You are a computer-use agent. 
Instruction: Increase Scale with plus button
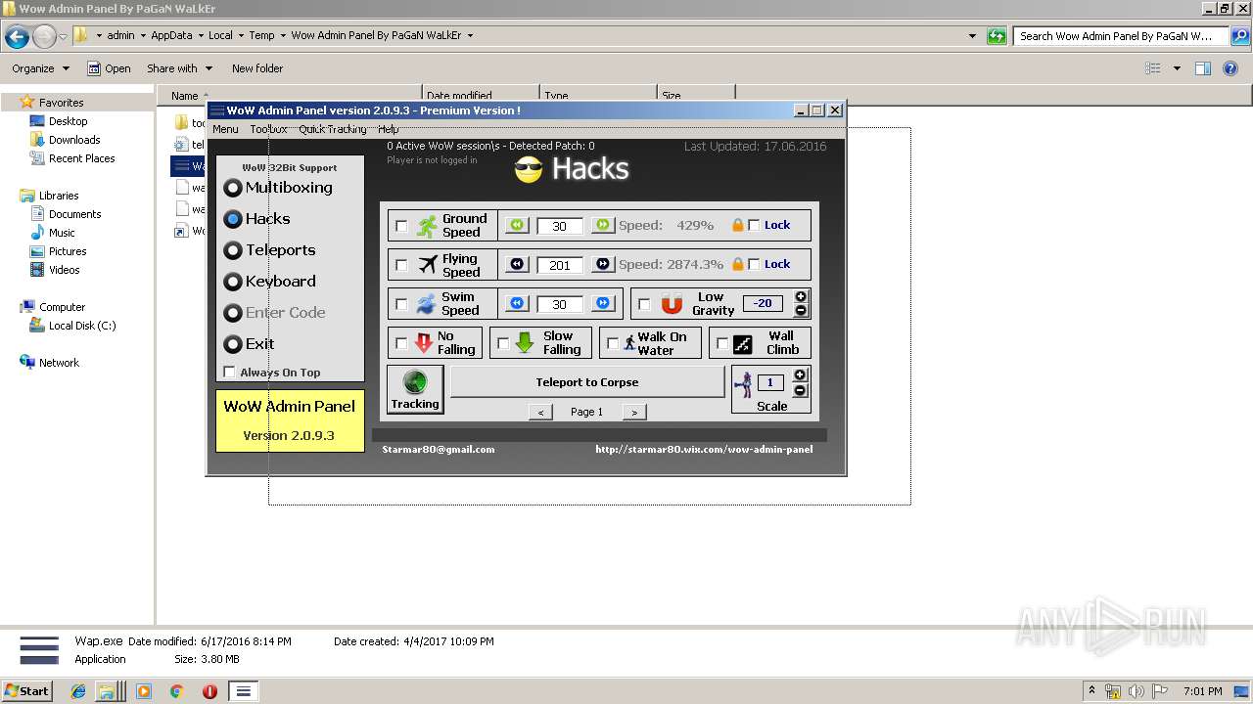pyautogui.click(x=800, y=375)
